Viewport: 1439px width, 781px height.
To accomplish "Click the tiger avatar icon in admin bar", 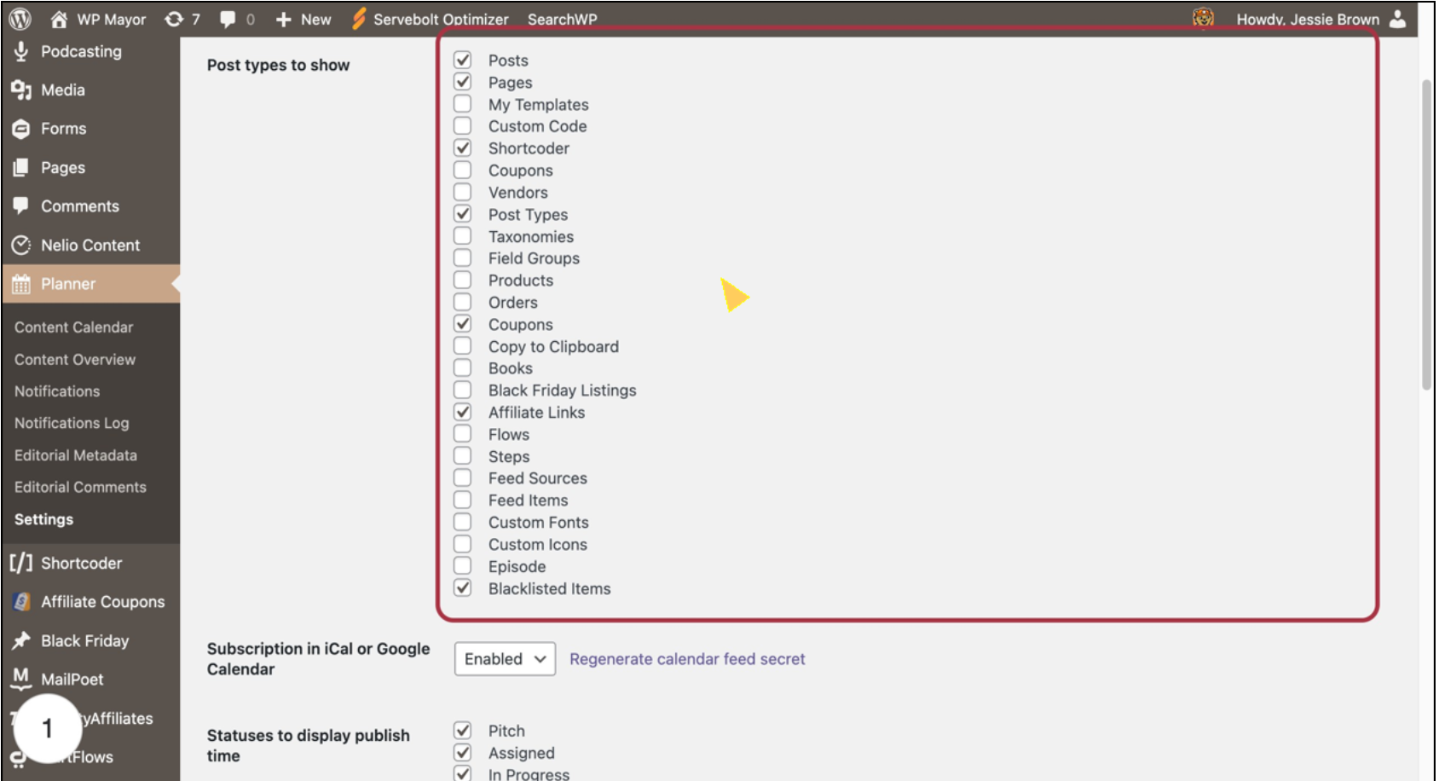I will point(1203,17).
